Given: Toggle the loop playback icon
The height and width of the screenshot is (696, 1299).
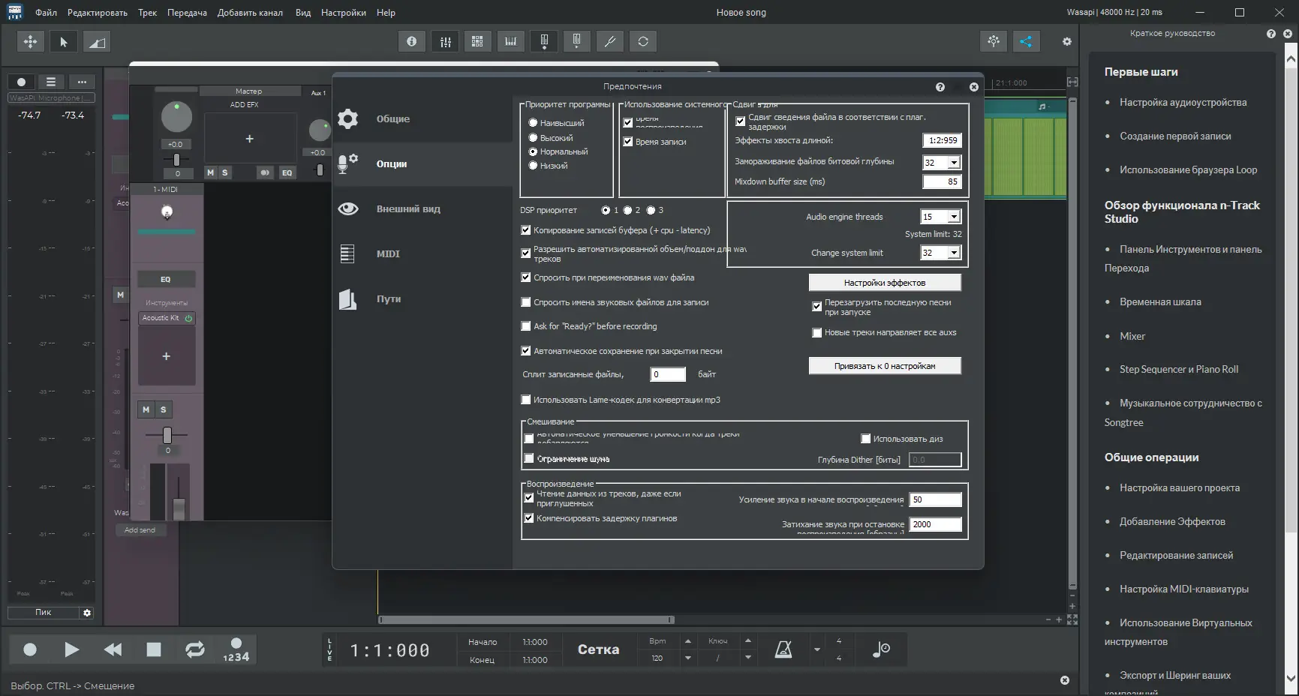Looking at the screenshot, I should [195, 649].
